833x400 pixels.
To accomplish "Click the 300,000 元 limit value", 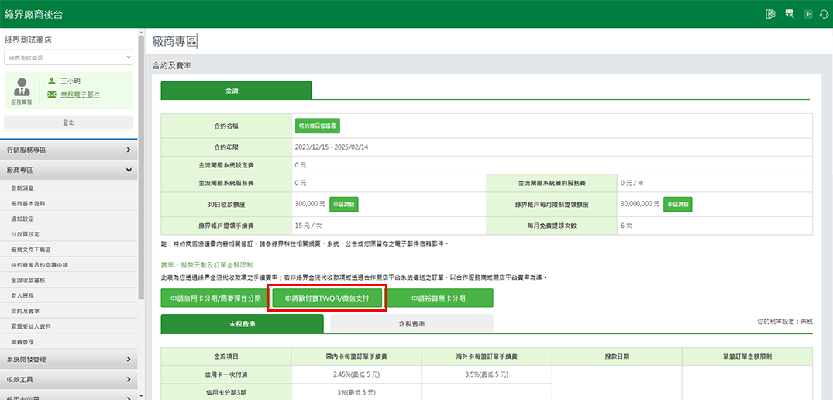I will (x=310, y=204).
